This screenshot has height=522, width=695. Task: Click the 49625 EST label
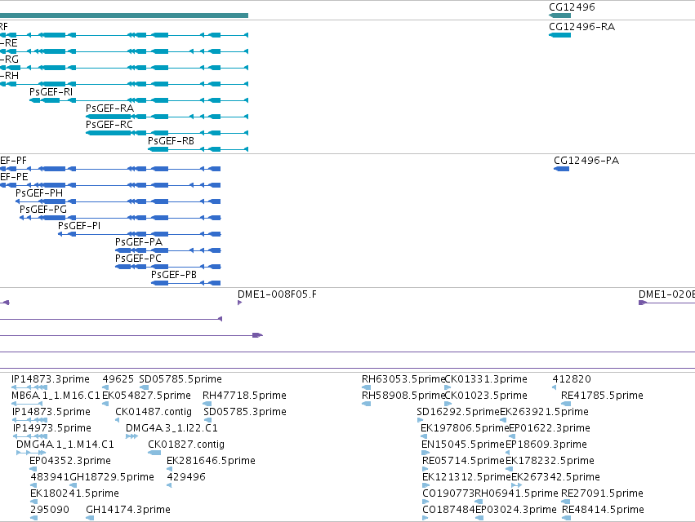118,379
